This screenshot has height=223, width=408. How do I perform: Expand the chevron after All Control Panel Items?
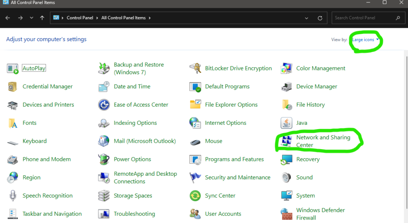[150, 18]
